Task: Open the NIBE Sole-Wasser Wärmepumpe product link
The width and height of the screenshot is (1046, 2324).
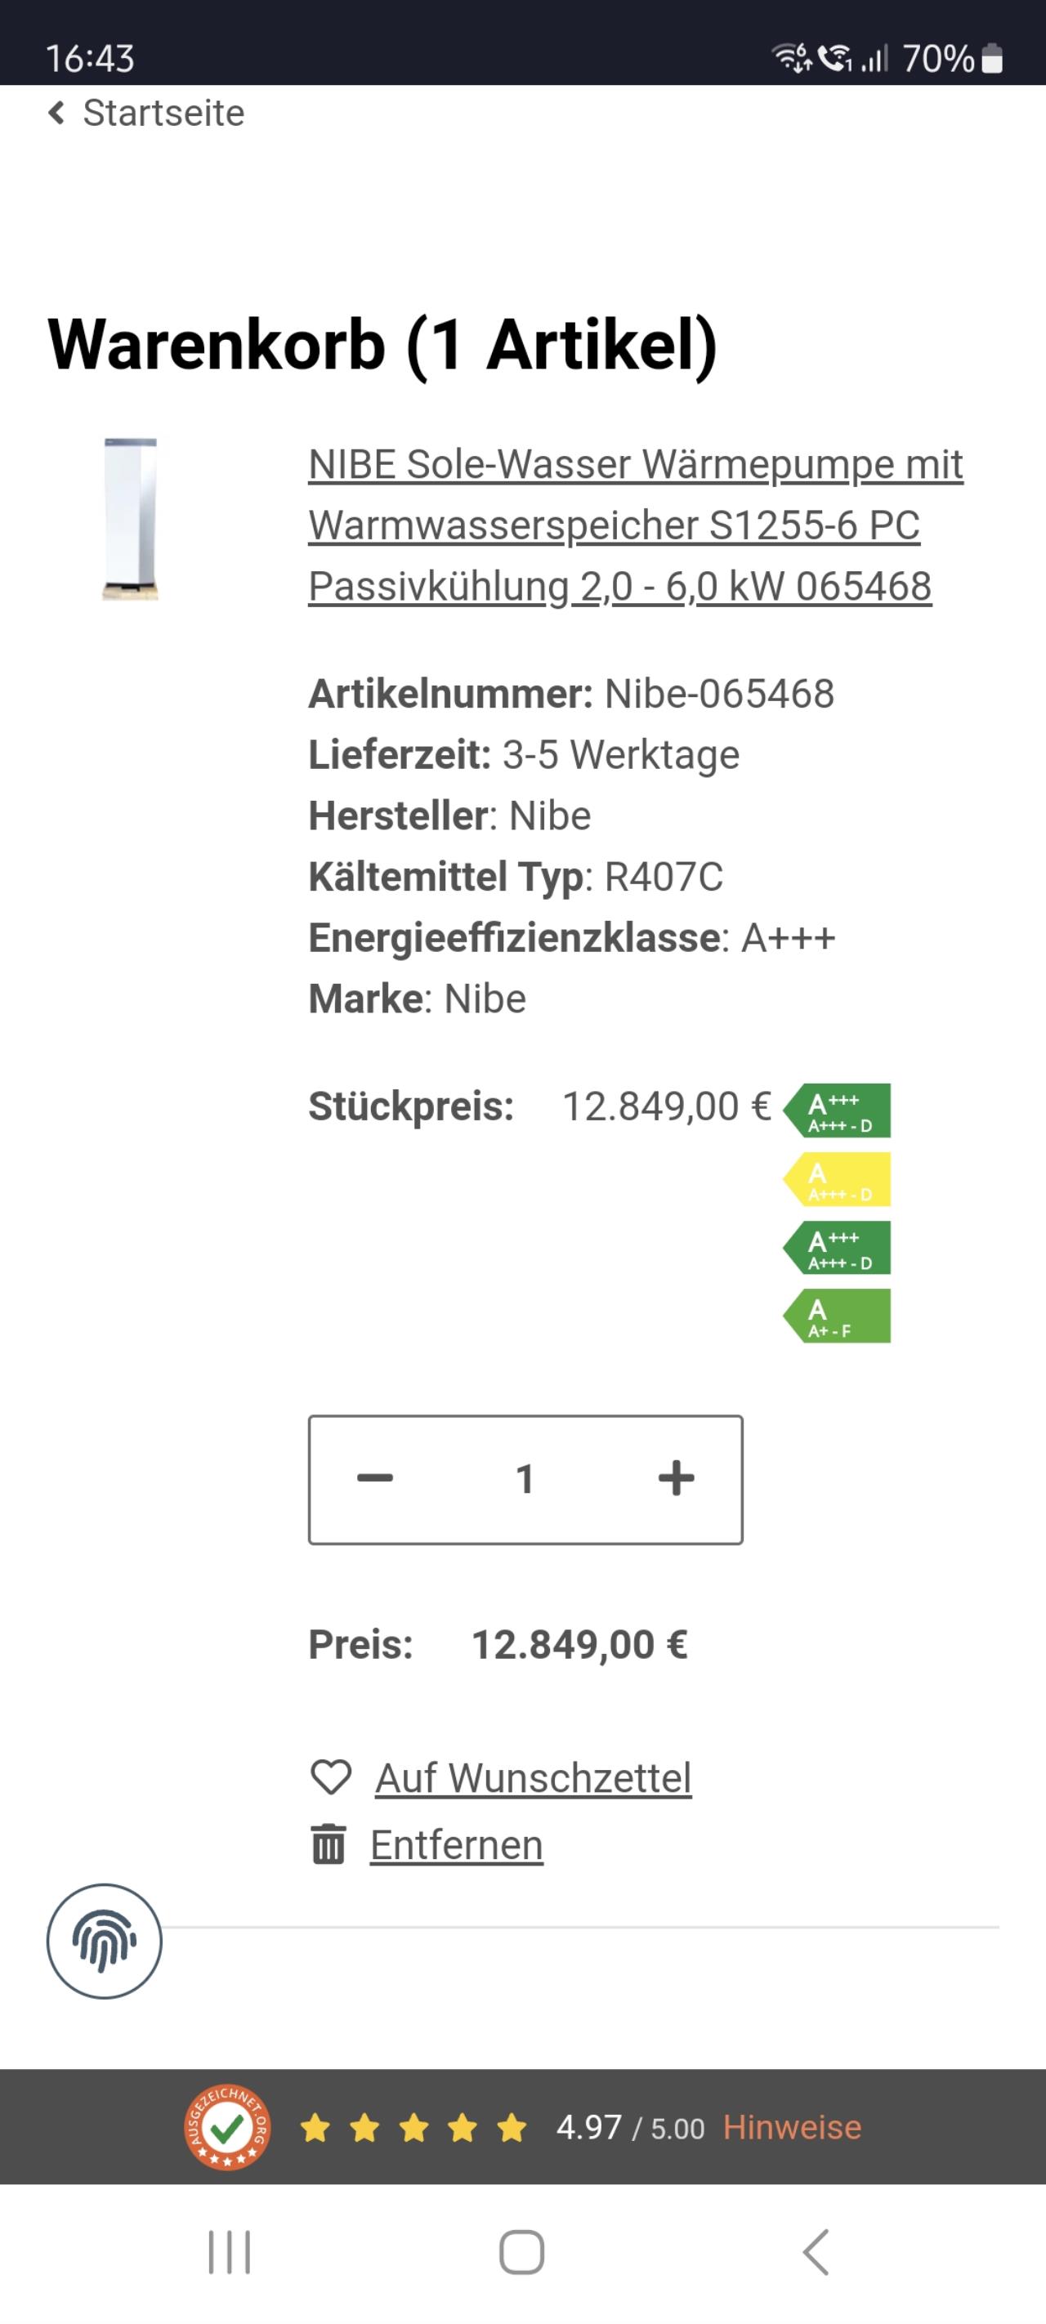Action: [x=635, y=525]
